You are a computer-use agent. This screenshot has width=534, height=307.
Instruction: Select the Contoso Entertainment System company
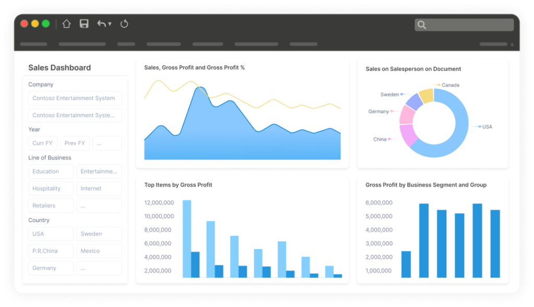[75, 98]
